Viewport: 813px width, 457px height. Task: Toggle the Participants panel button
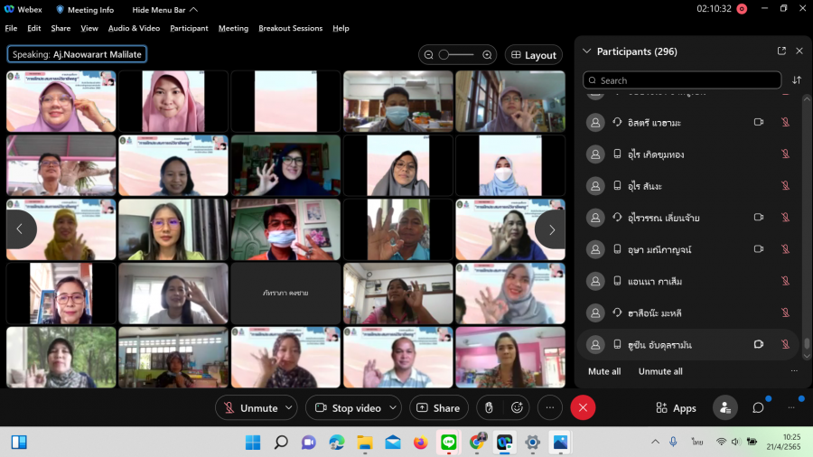(724, 408)
